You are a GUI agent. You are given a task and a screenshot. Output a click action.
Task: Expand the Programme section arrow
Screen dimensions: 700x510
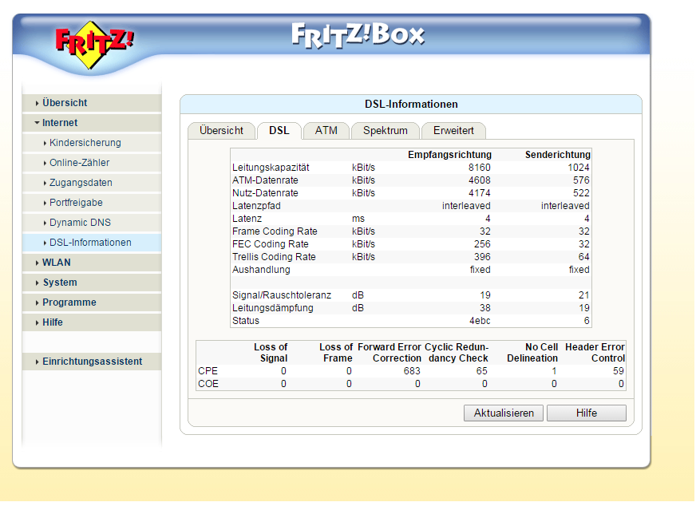click(37, 302)
